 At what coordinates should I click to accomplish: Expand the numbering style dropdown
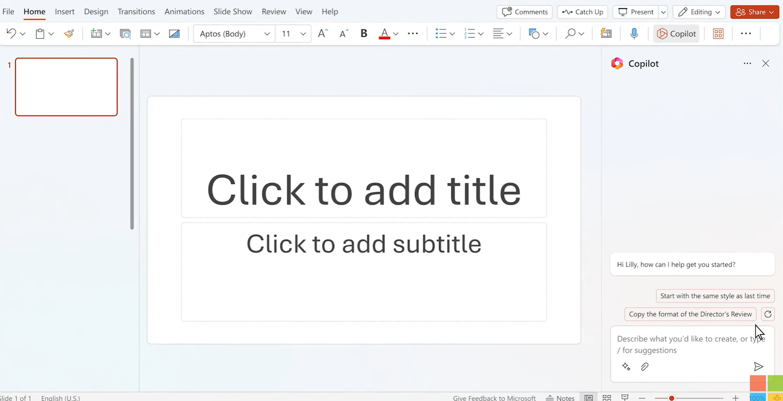481,34
